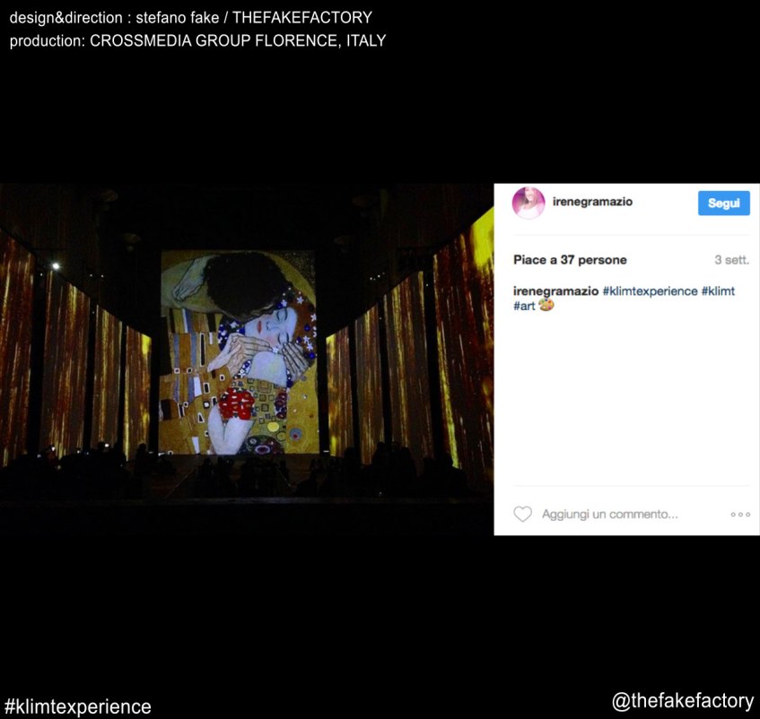Click the palette emoji after #art
Image resolution: width=760 pixels, height=719 pixels.
[546, 307]
